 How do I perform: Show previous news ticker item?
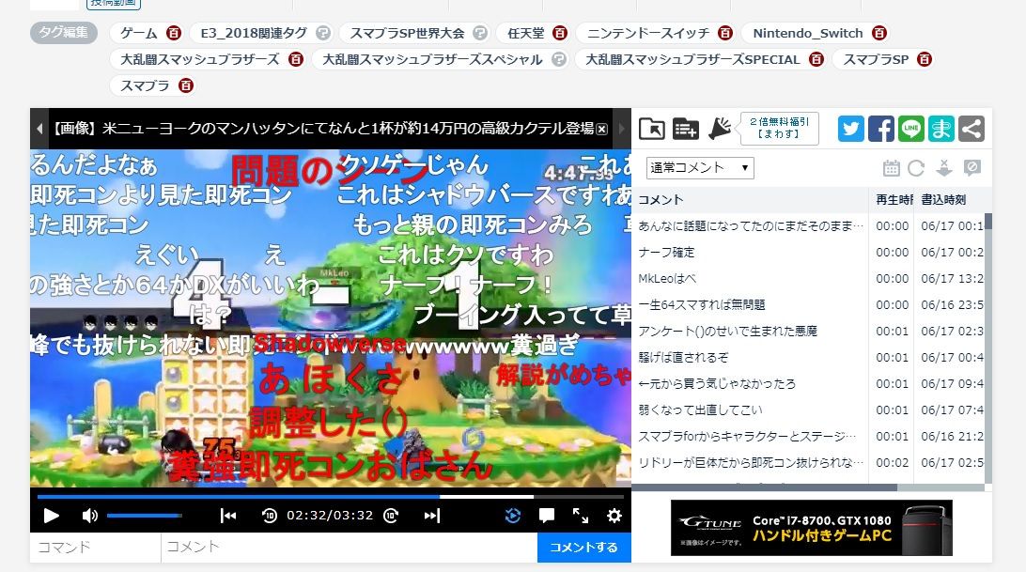pos(39,129)
